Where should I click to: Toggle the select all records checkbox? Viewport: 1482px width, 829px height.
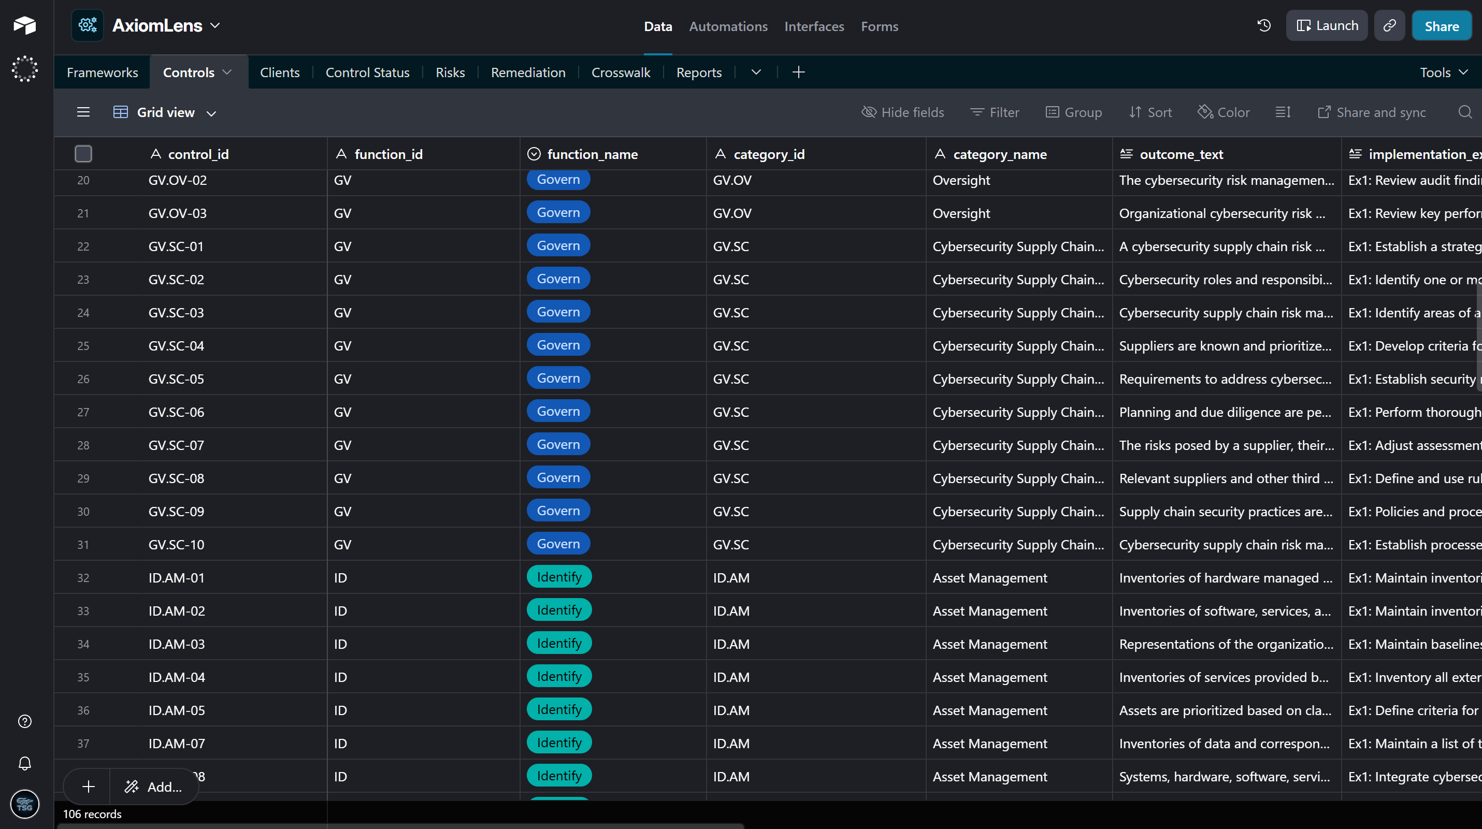83,154
